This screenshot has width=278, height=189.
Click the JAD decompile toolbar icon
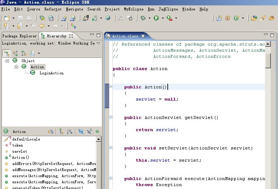coord(73,26)
